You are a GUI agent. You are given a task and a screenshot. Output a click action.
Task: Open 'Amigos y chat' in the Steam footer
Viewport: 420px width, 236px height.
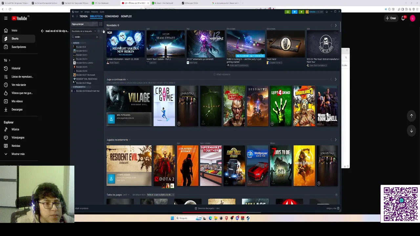pos(333,208)
